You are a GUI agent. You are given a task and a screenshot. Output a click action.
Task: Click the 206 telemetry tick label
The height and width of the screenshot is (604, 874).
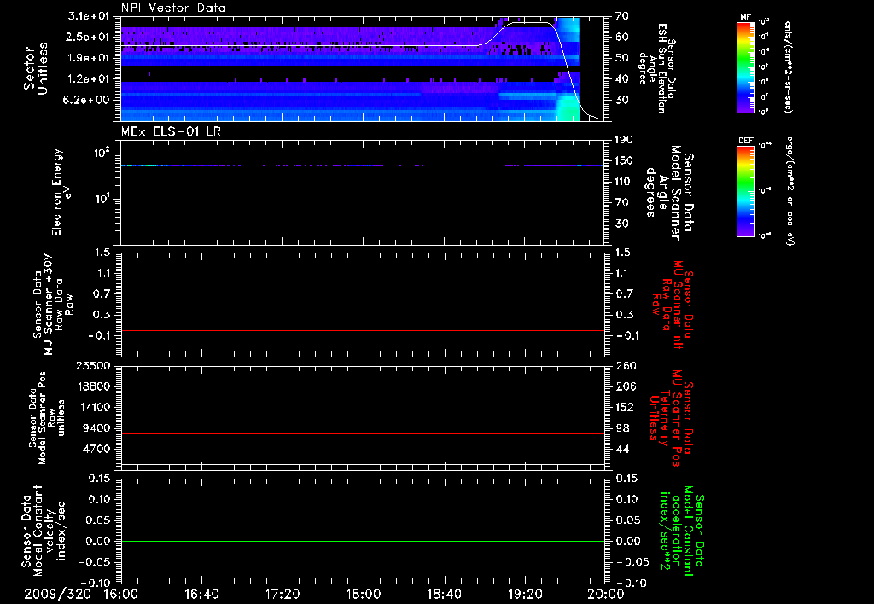click(626, 386)
